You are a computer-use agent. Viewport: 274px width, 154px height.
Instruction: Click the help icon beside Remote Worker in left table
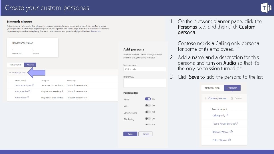29,91
